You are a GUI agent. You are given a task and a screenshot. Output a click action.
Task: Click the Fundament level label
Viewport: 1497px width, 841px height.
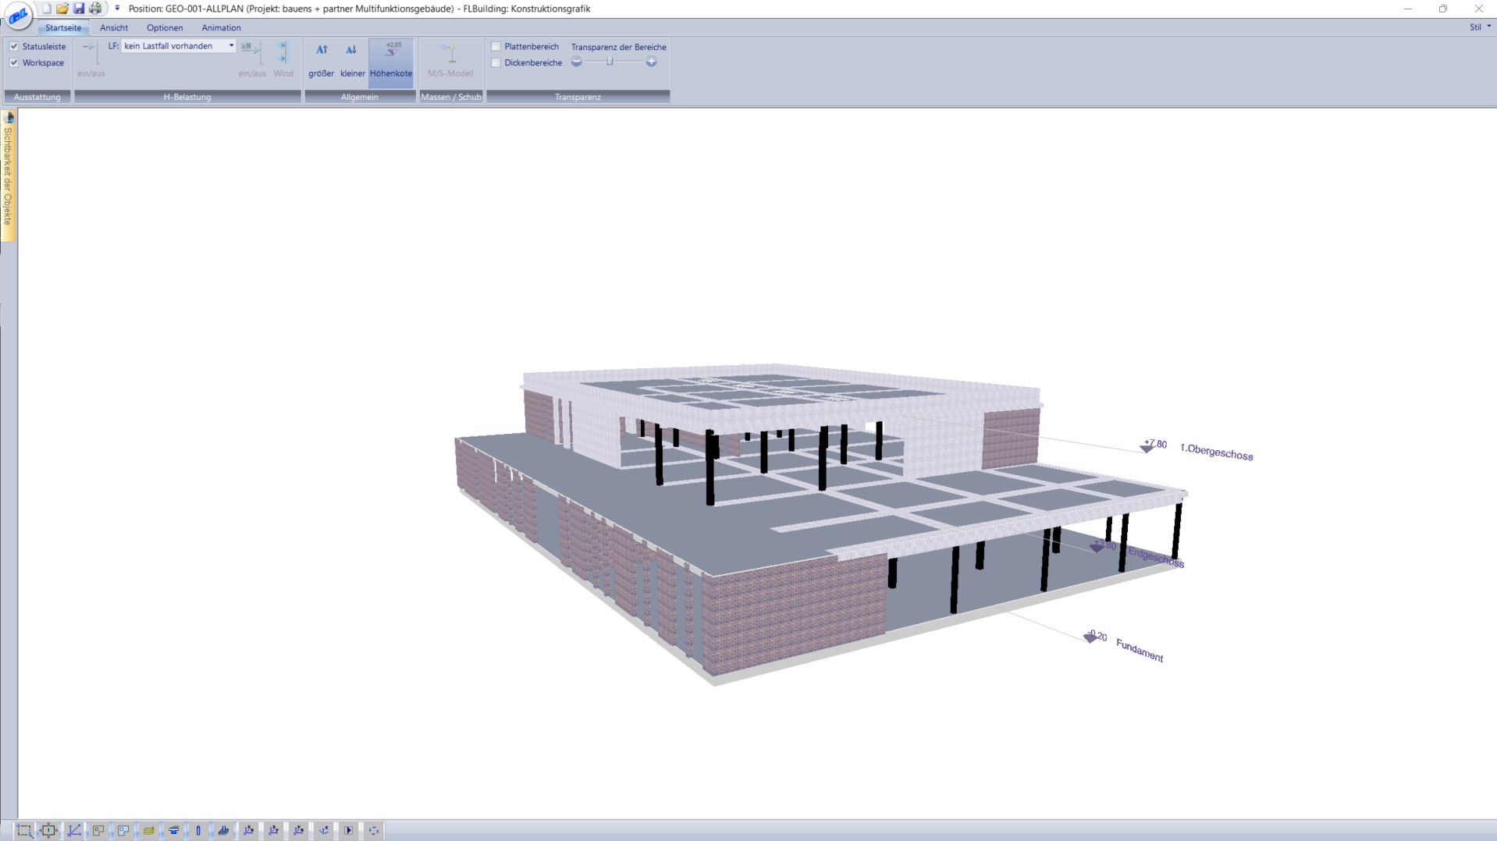tap(1140, 651)
